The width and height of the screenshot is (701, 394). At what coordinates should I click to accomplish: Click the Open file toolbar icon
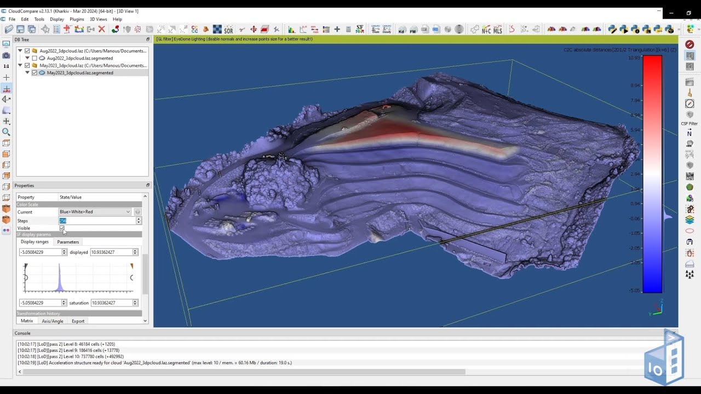coord(9,29)
